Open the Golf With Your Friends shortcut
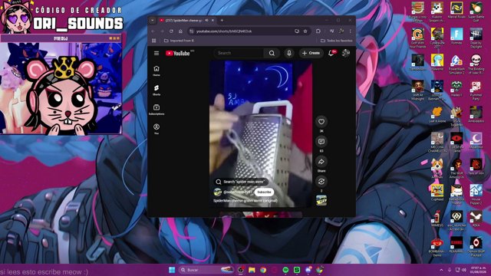 417,38
